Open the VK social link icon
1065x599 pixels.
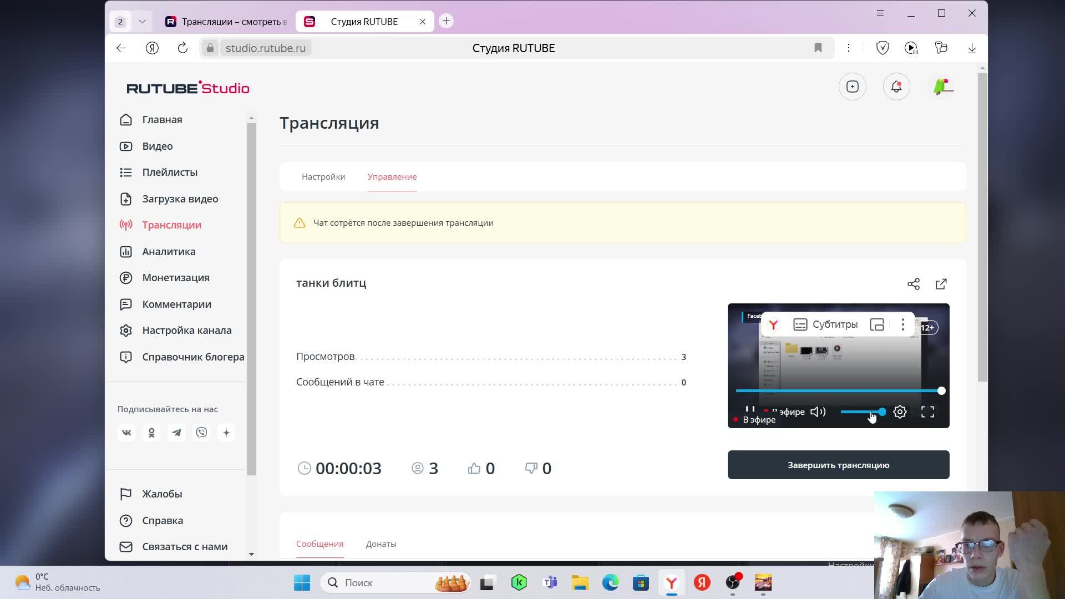(126, 433)
